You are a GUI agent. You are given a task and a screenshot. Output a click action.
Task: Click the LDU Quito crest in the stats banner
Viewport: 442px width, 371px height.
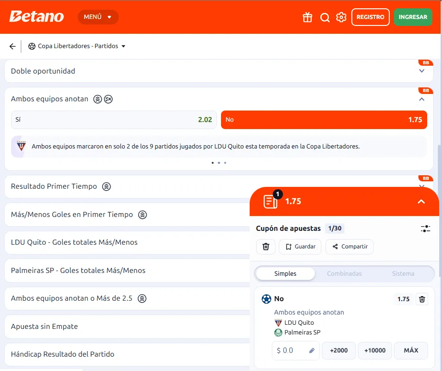pyautogui.click(x=21, y=146)
